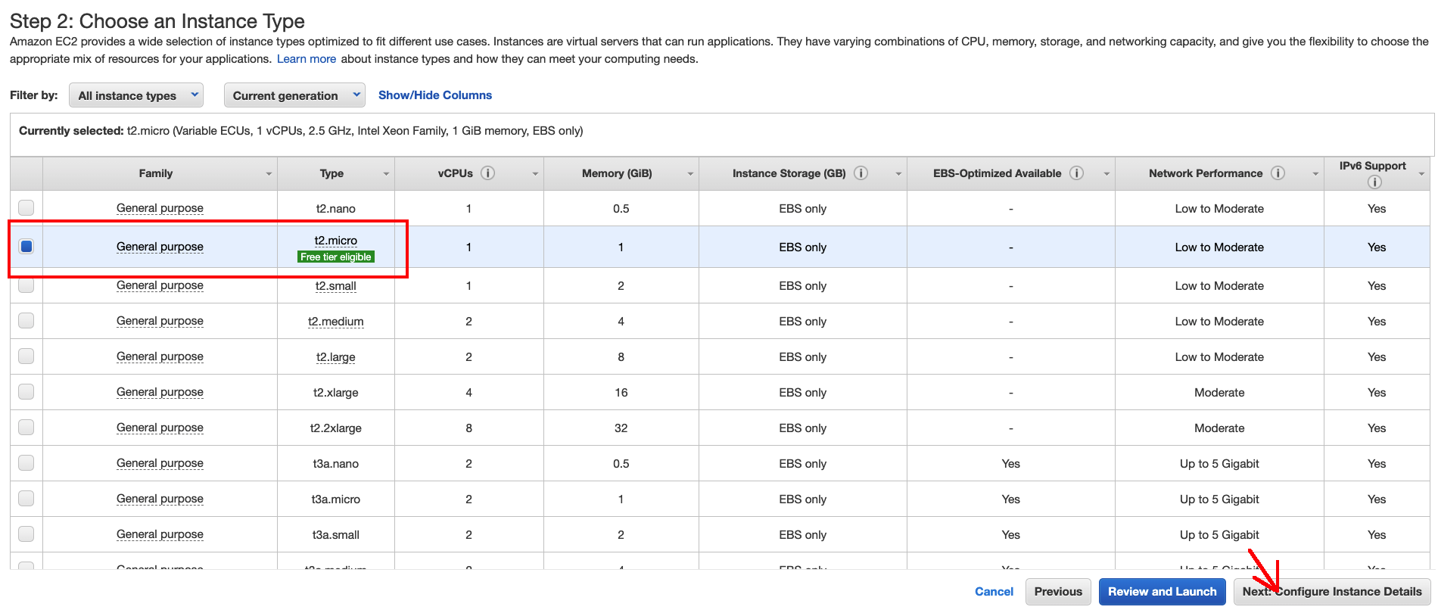Viewport: 1438px width, 613px height.
Task: Click the t2.2xlarge type cell
Action: pos(336,428)
